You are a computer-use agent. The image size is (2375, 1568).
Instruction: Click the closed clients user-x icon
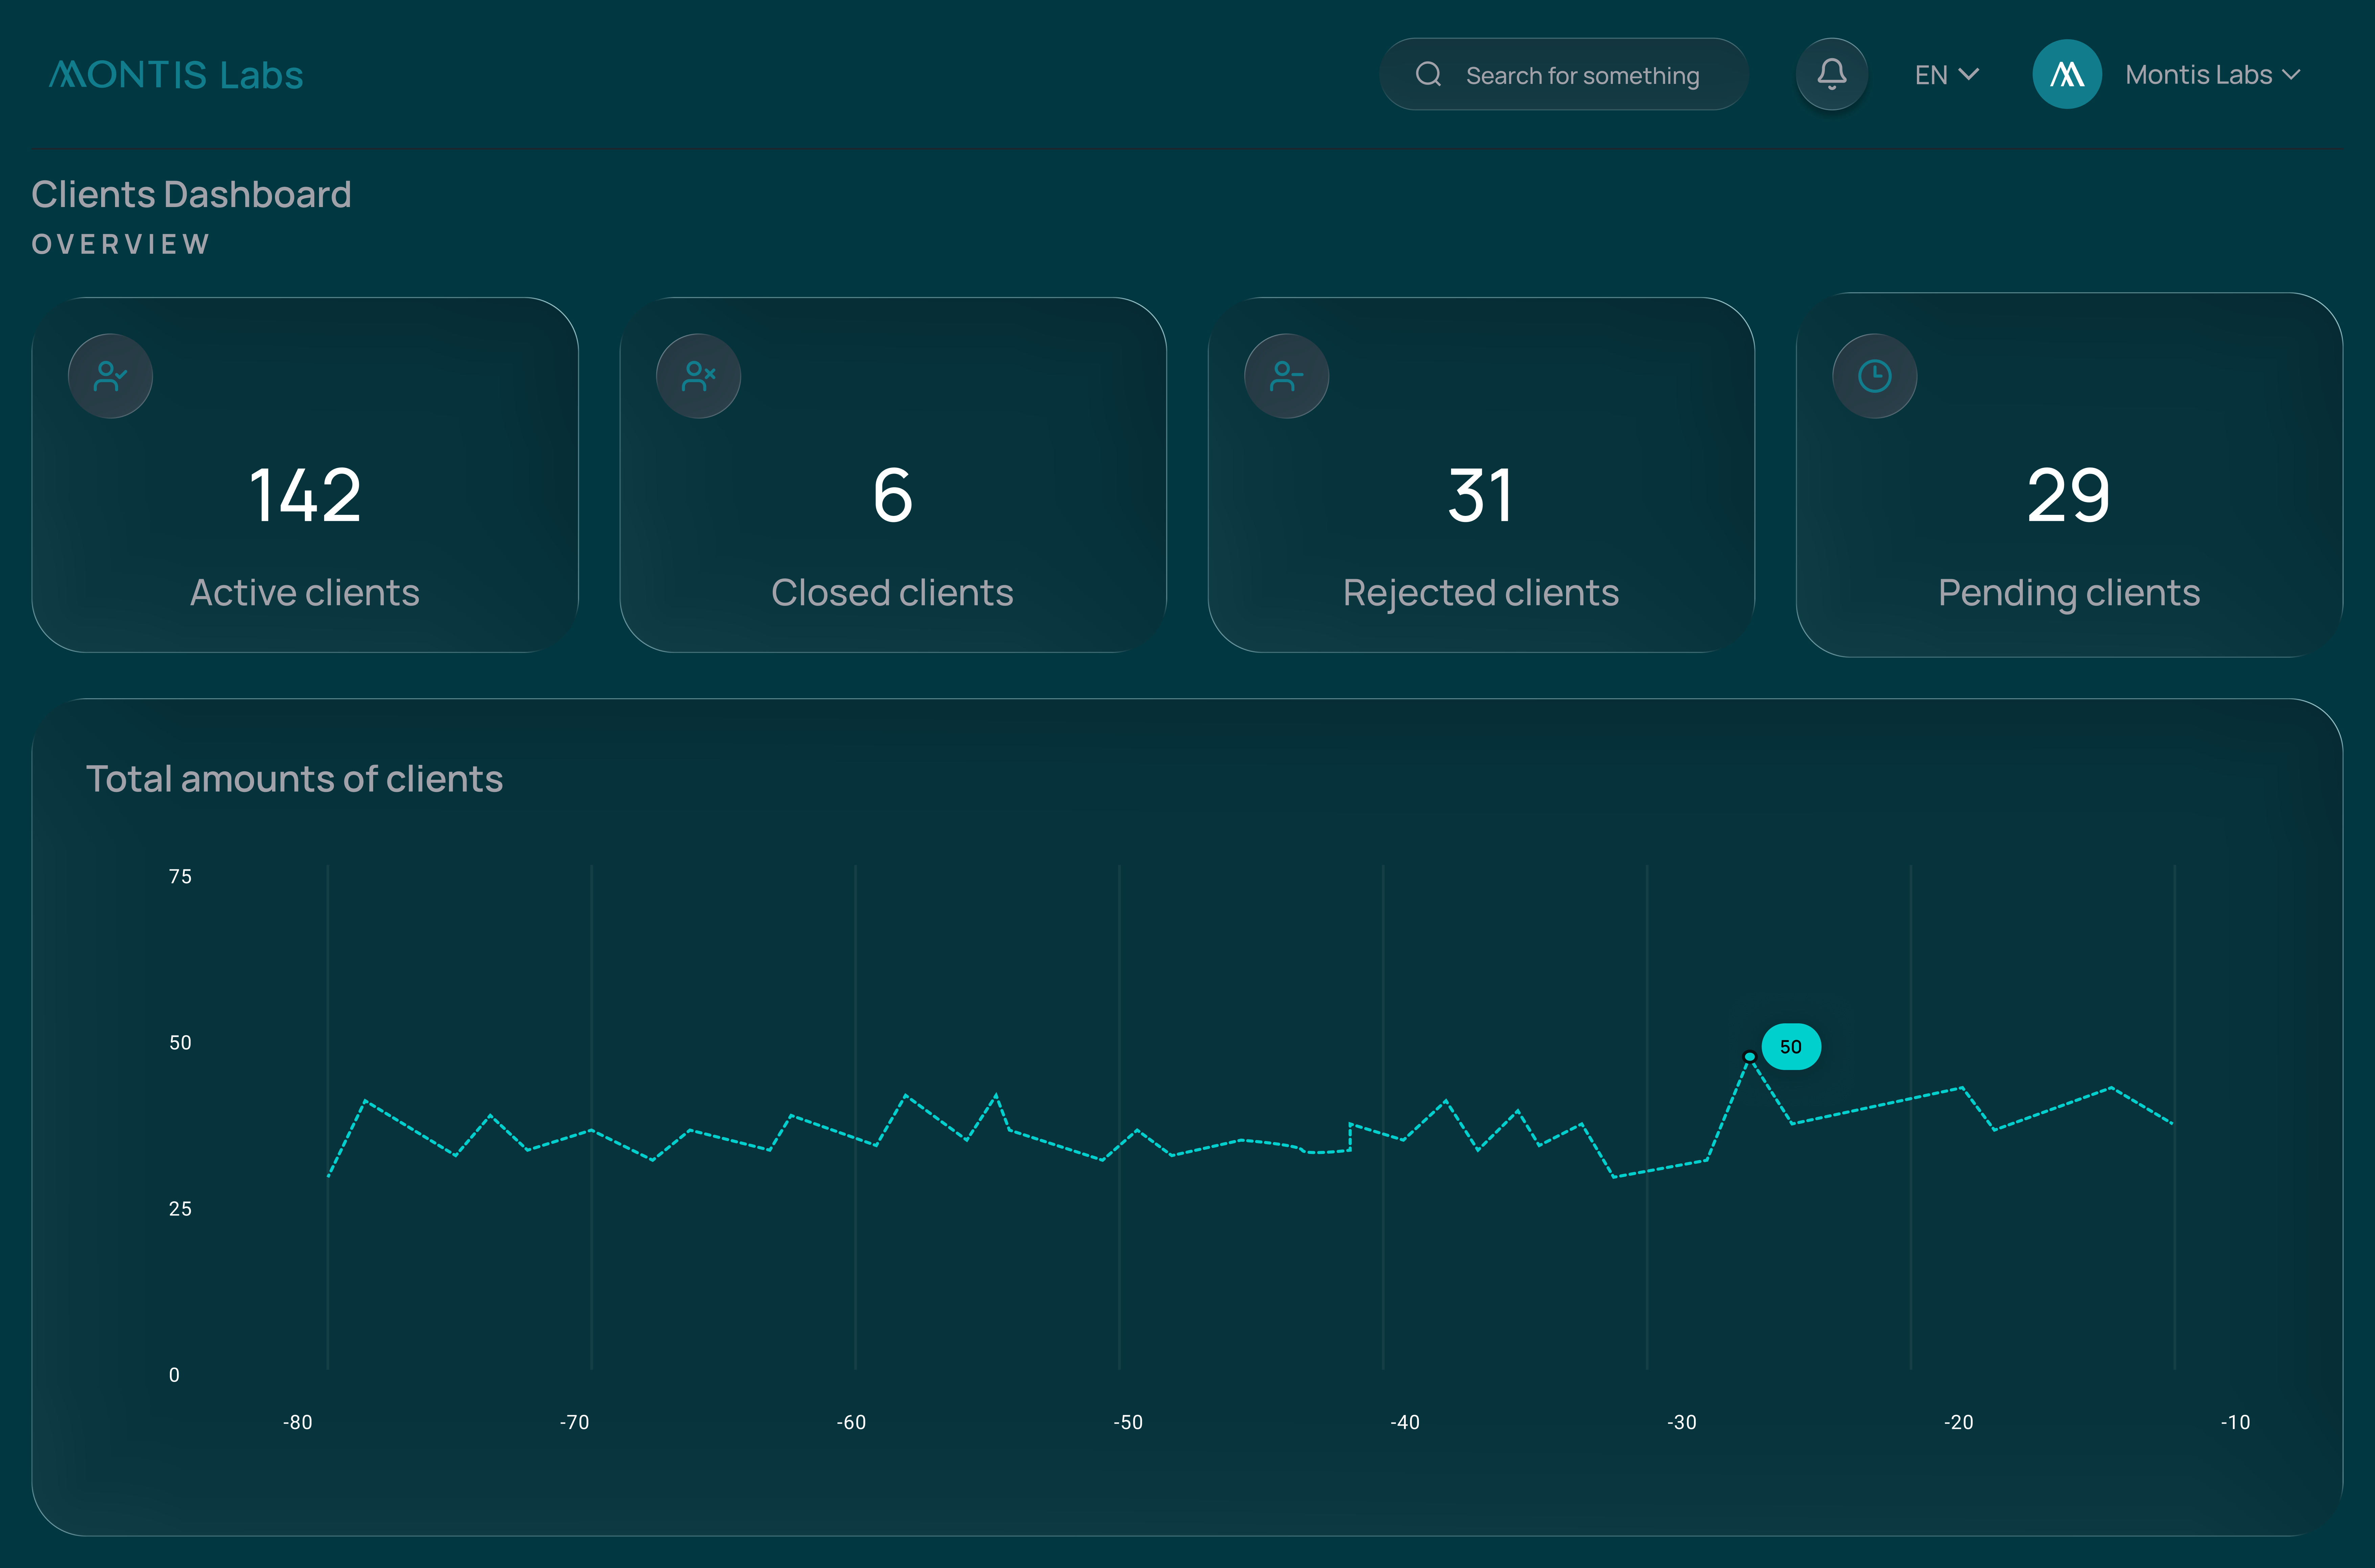698,376
